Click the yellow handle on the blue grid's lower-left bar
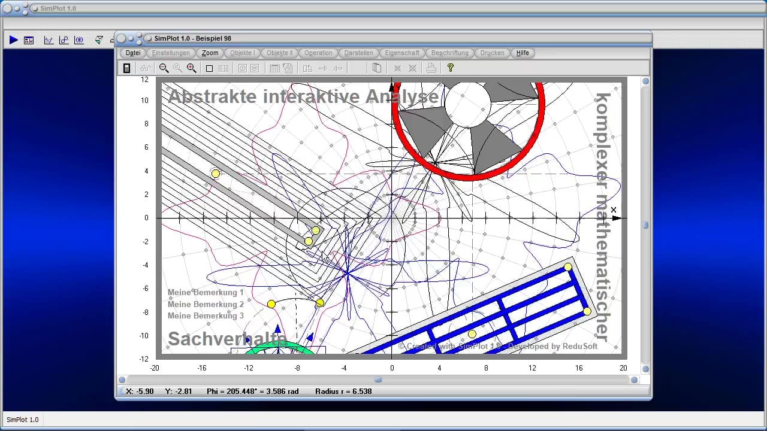Viewport: 767px width, 431px height. (472, 334)
